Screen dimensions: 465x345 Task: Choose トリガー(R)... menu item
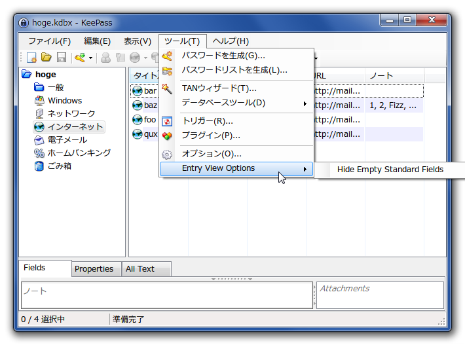click(236, 121)
